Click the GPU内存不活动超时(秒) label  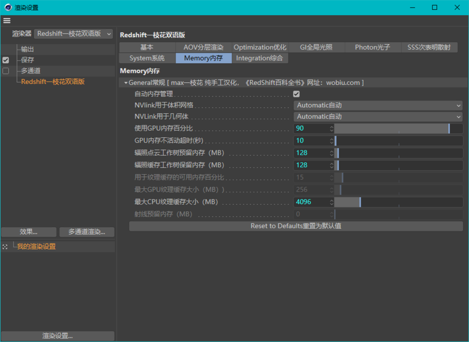click(169, 141)
